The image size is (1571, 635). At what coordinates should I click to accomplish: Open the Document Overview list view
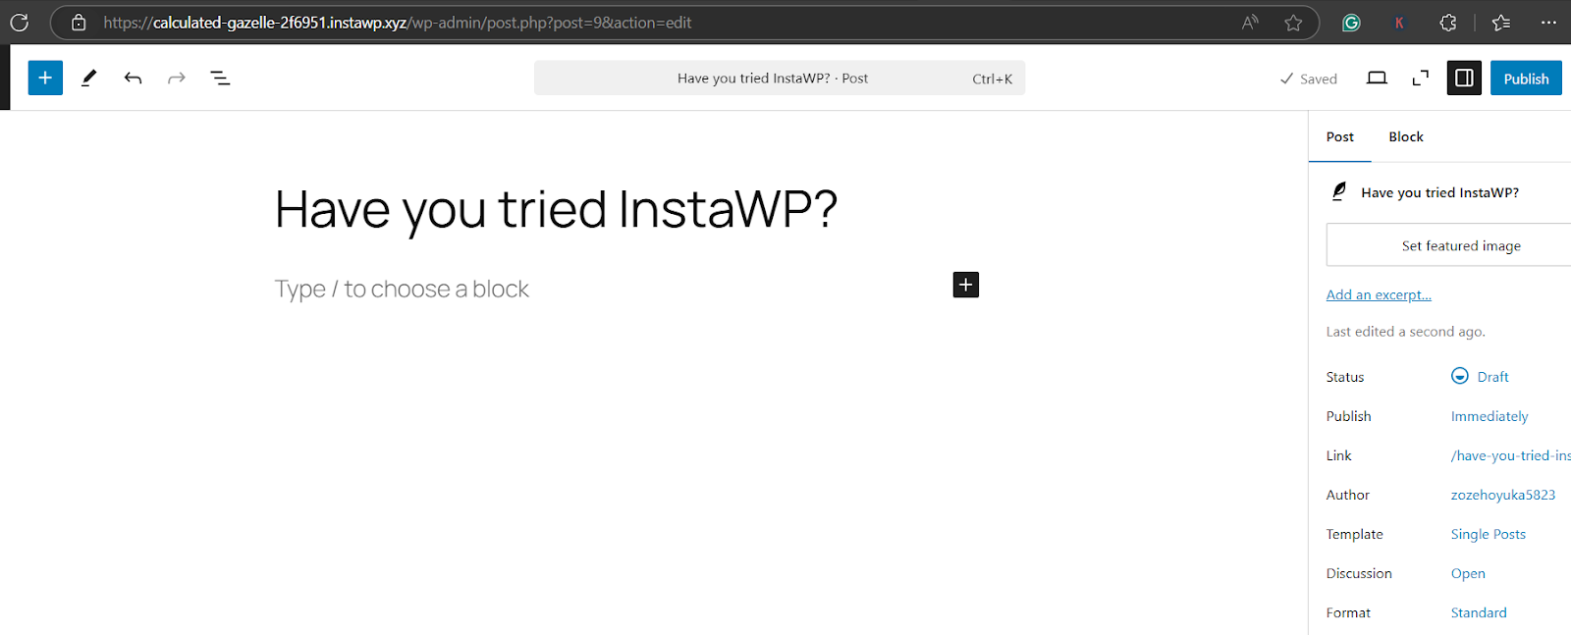tap(220, 78)
